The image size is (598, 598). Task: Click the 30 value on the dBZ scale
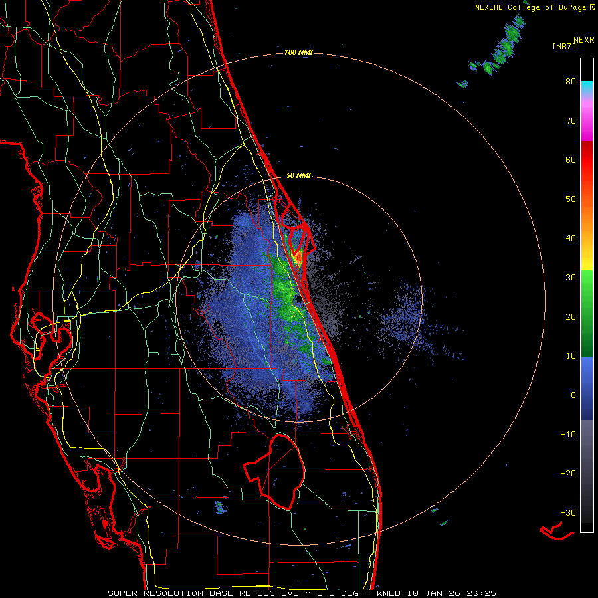[x=571, y=277]
